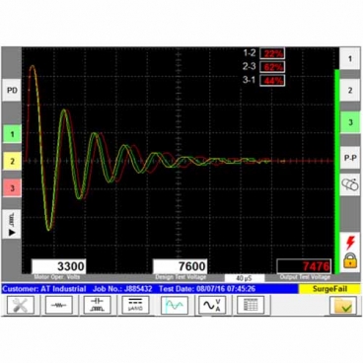Expand the pulse waveform arrow button
The image size is (363, 363).
tap(12, 224)
